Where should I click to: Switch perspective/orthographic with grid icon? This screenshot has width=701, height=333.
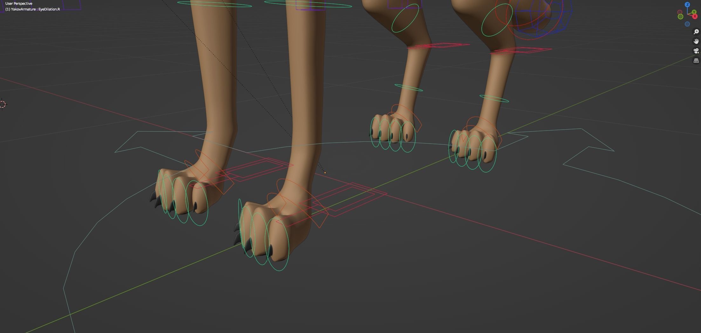[696, 60]
